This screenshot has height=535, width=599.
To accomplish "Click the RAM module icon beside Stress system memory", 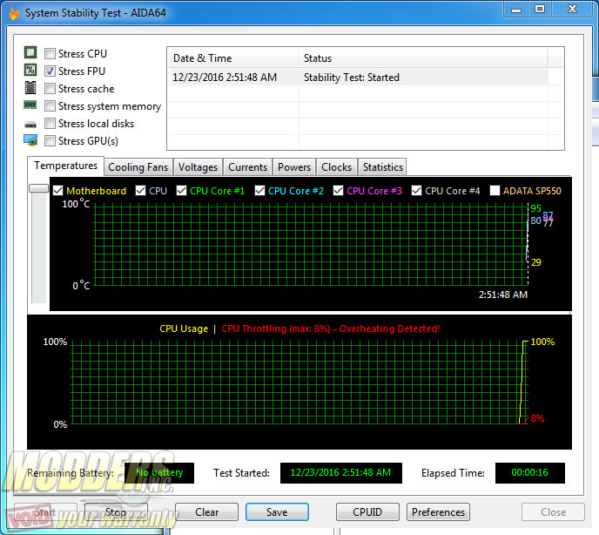I will pyautogui.click(x=30, y=105).
